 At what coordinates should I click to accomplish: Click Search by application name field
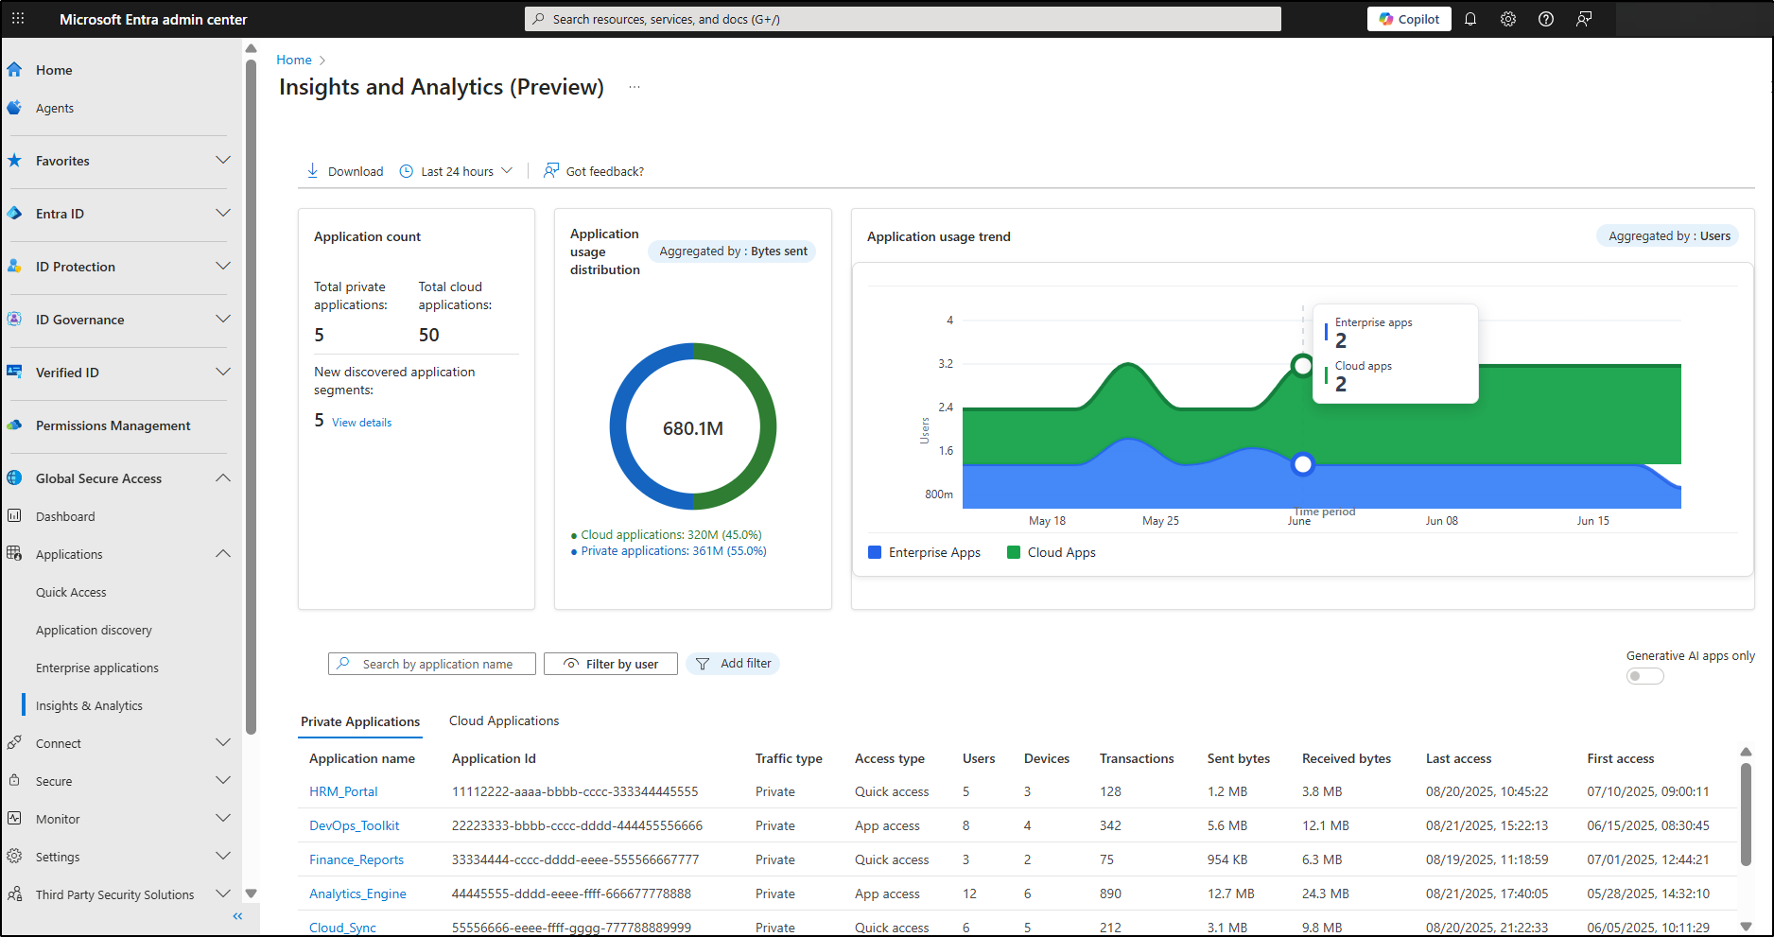(432, 664)
